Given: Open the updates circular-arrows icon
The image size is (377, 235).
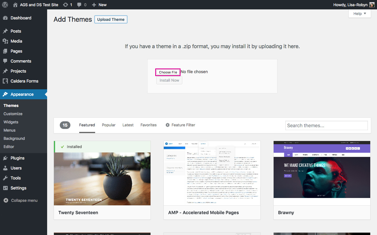Looking at the screenshot, I should tap(65, 5).
